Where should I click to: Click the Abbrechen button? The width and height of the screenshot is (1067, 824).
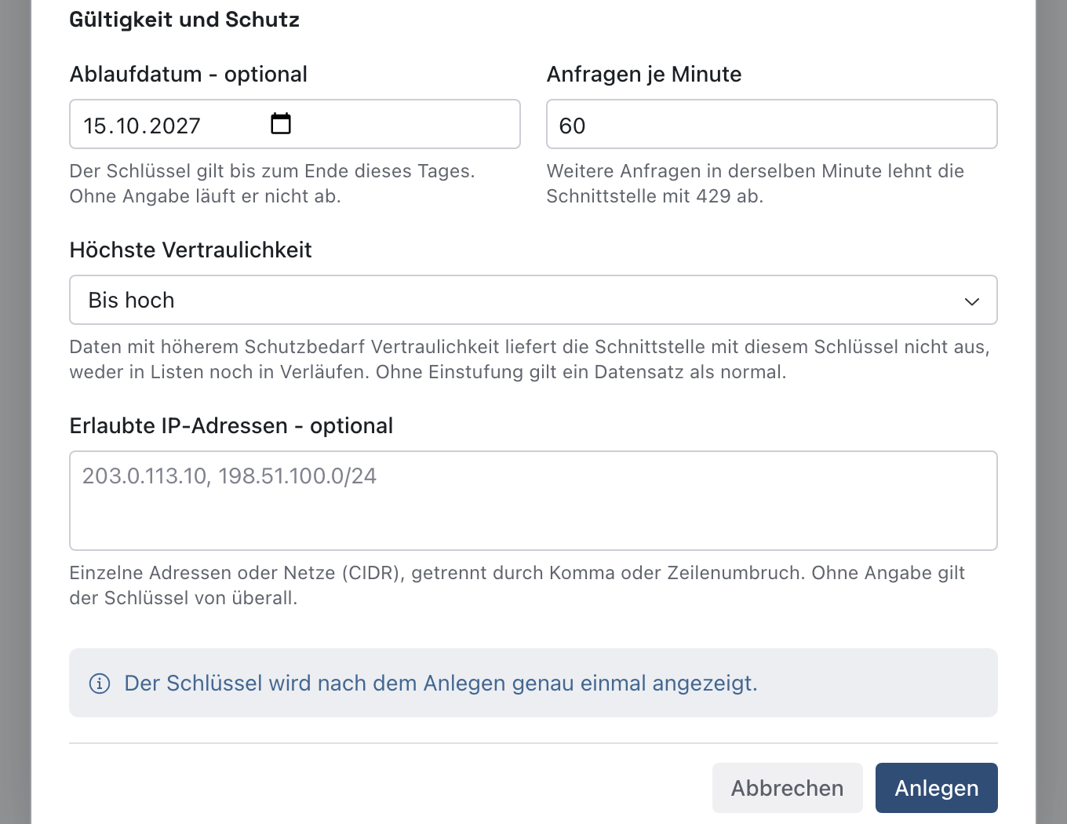coord(787,788)
